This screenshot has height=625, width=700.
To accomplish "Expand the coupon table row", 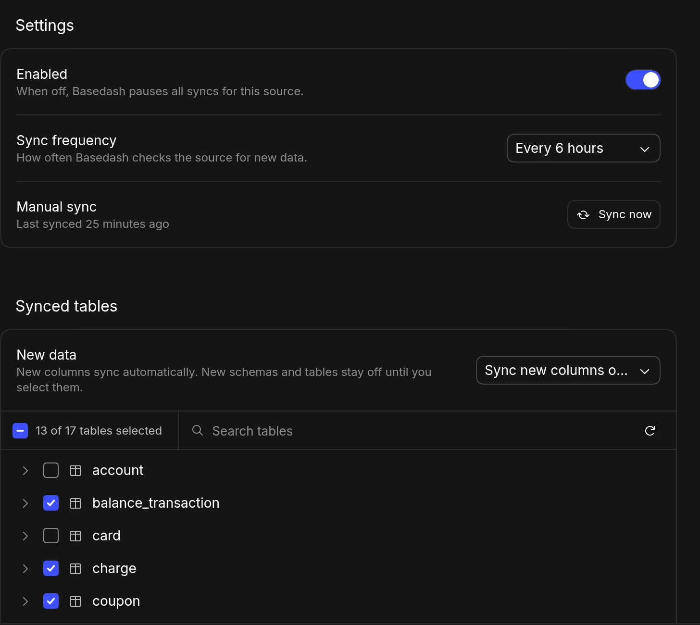I will [25, 601].
